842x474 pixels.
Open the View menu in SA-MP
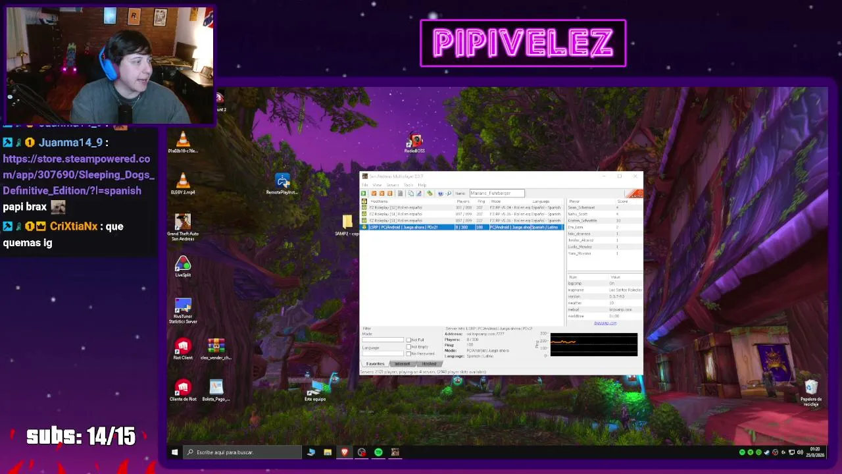point(377,185)
